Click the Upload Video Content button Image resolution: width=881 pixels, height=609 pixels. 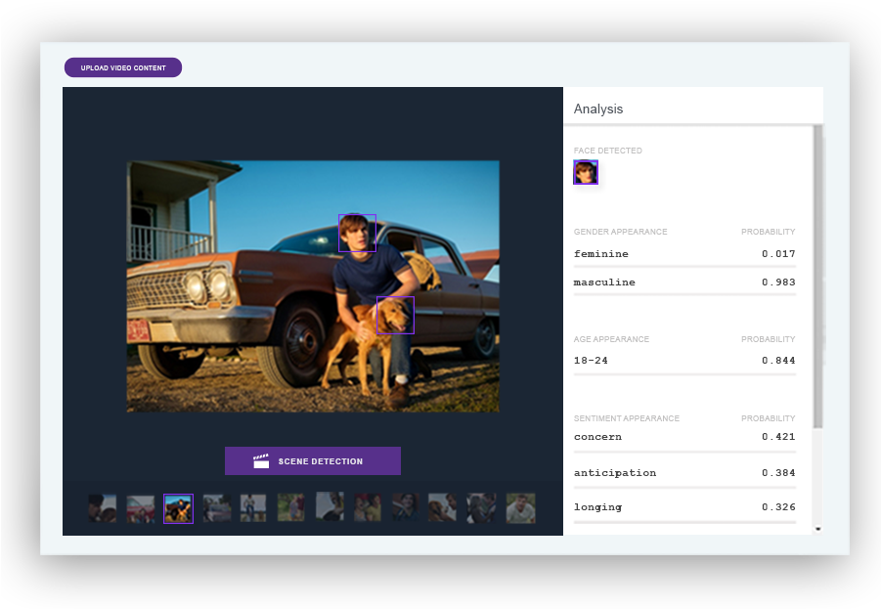click(x=122, y=66)
